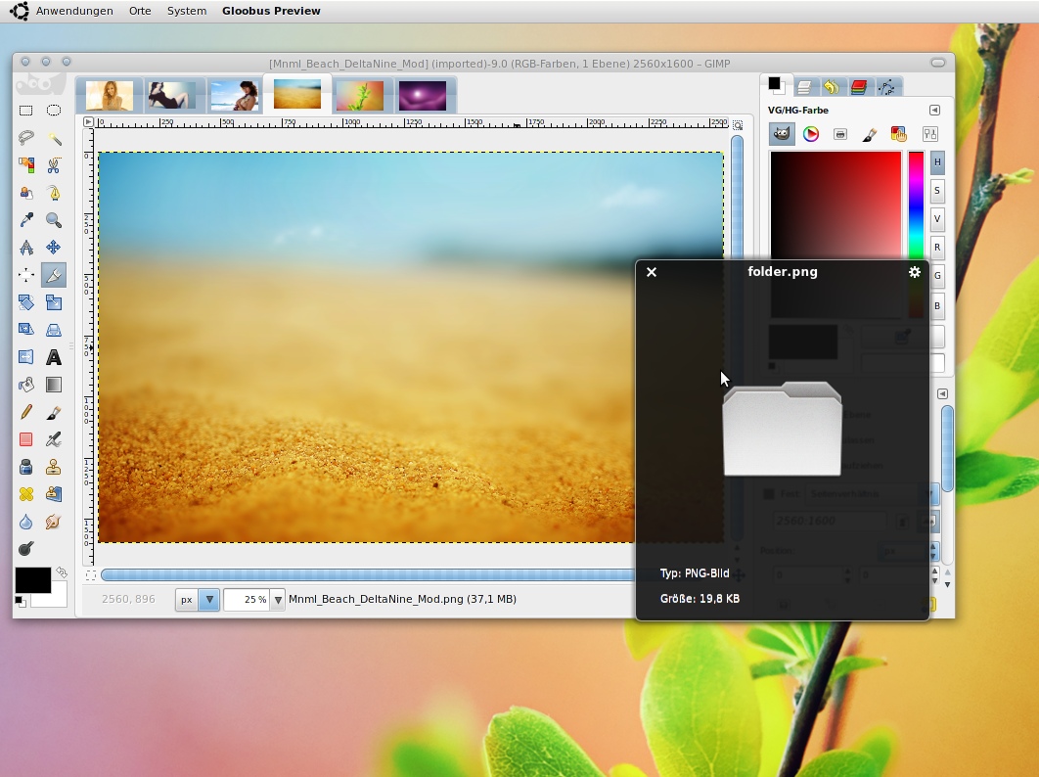Toggle the quick mask button
The height and width of the screenshot is (777, 1039).
coord(91,574)
